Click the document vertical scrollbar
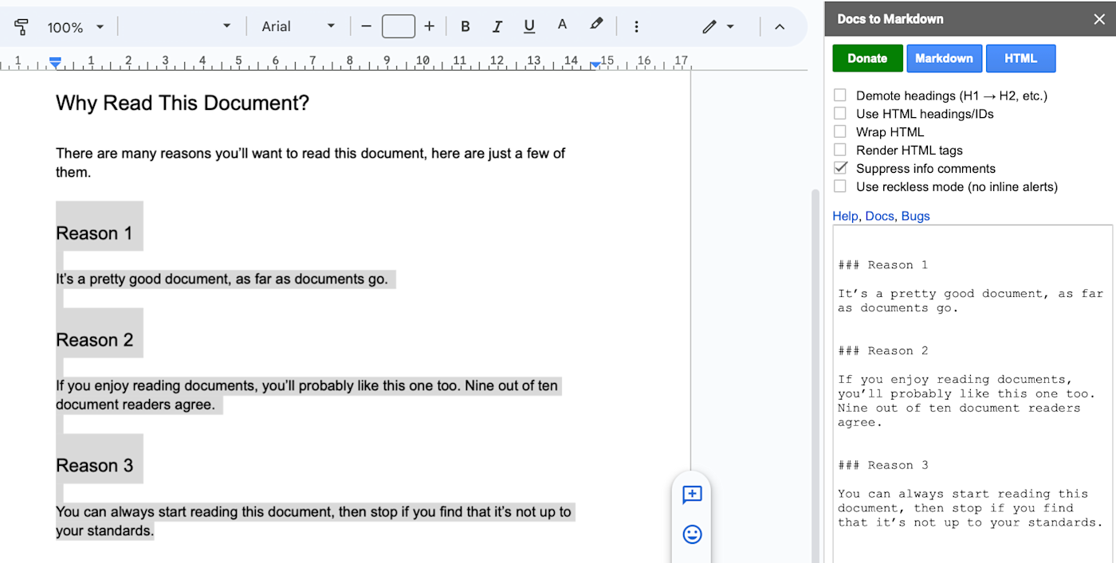 pyautogui.click(x=815, y=374)
